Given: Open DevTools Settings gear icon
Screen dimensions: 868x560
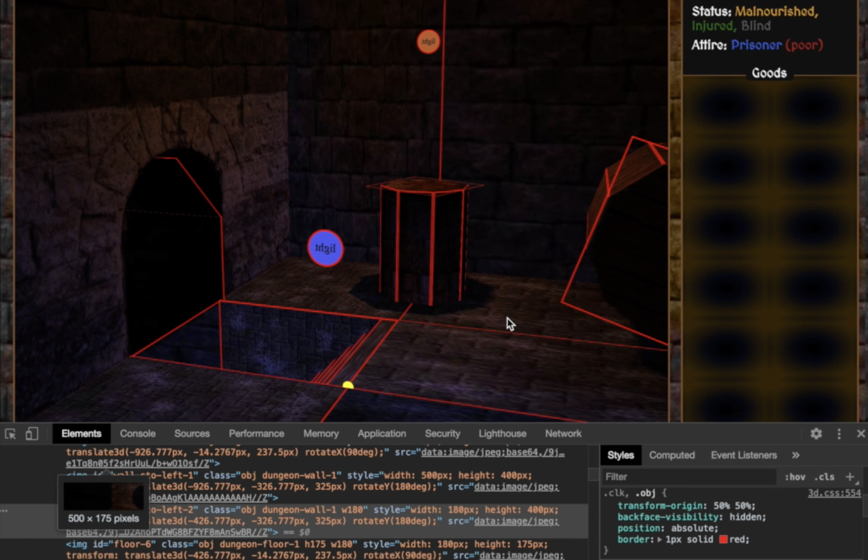Looking at the screenshot, I should point(816,434).
